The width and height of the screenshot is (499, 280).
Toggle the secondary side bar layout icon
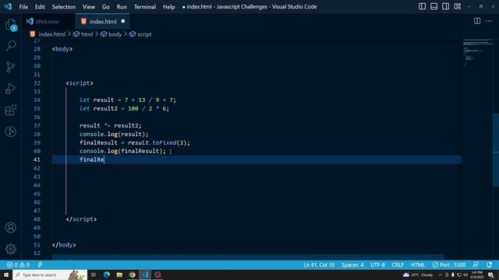pos(445,6)
